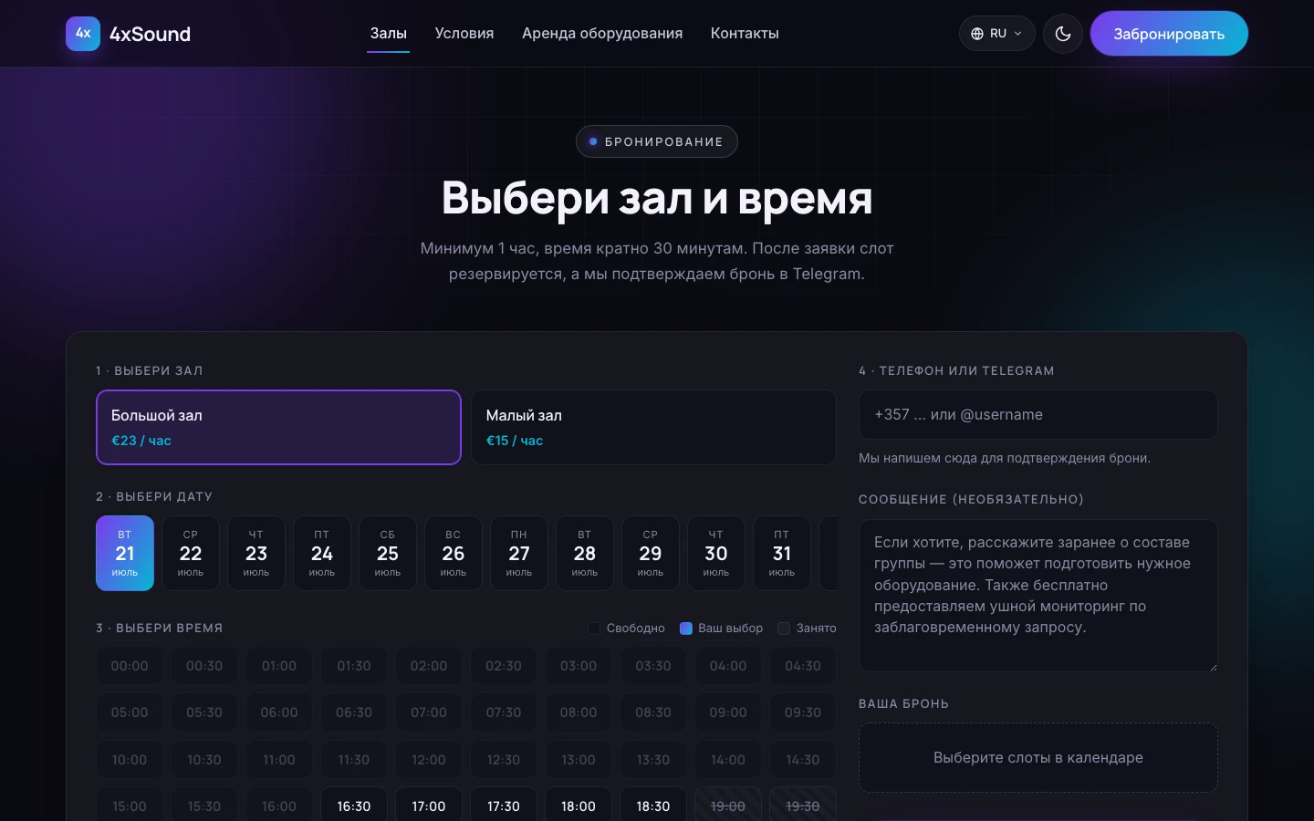Click the Забронировать button
Viewport: 1314px width, 821px height.
tap(1169, 34)
